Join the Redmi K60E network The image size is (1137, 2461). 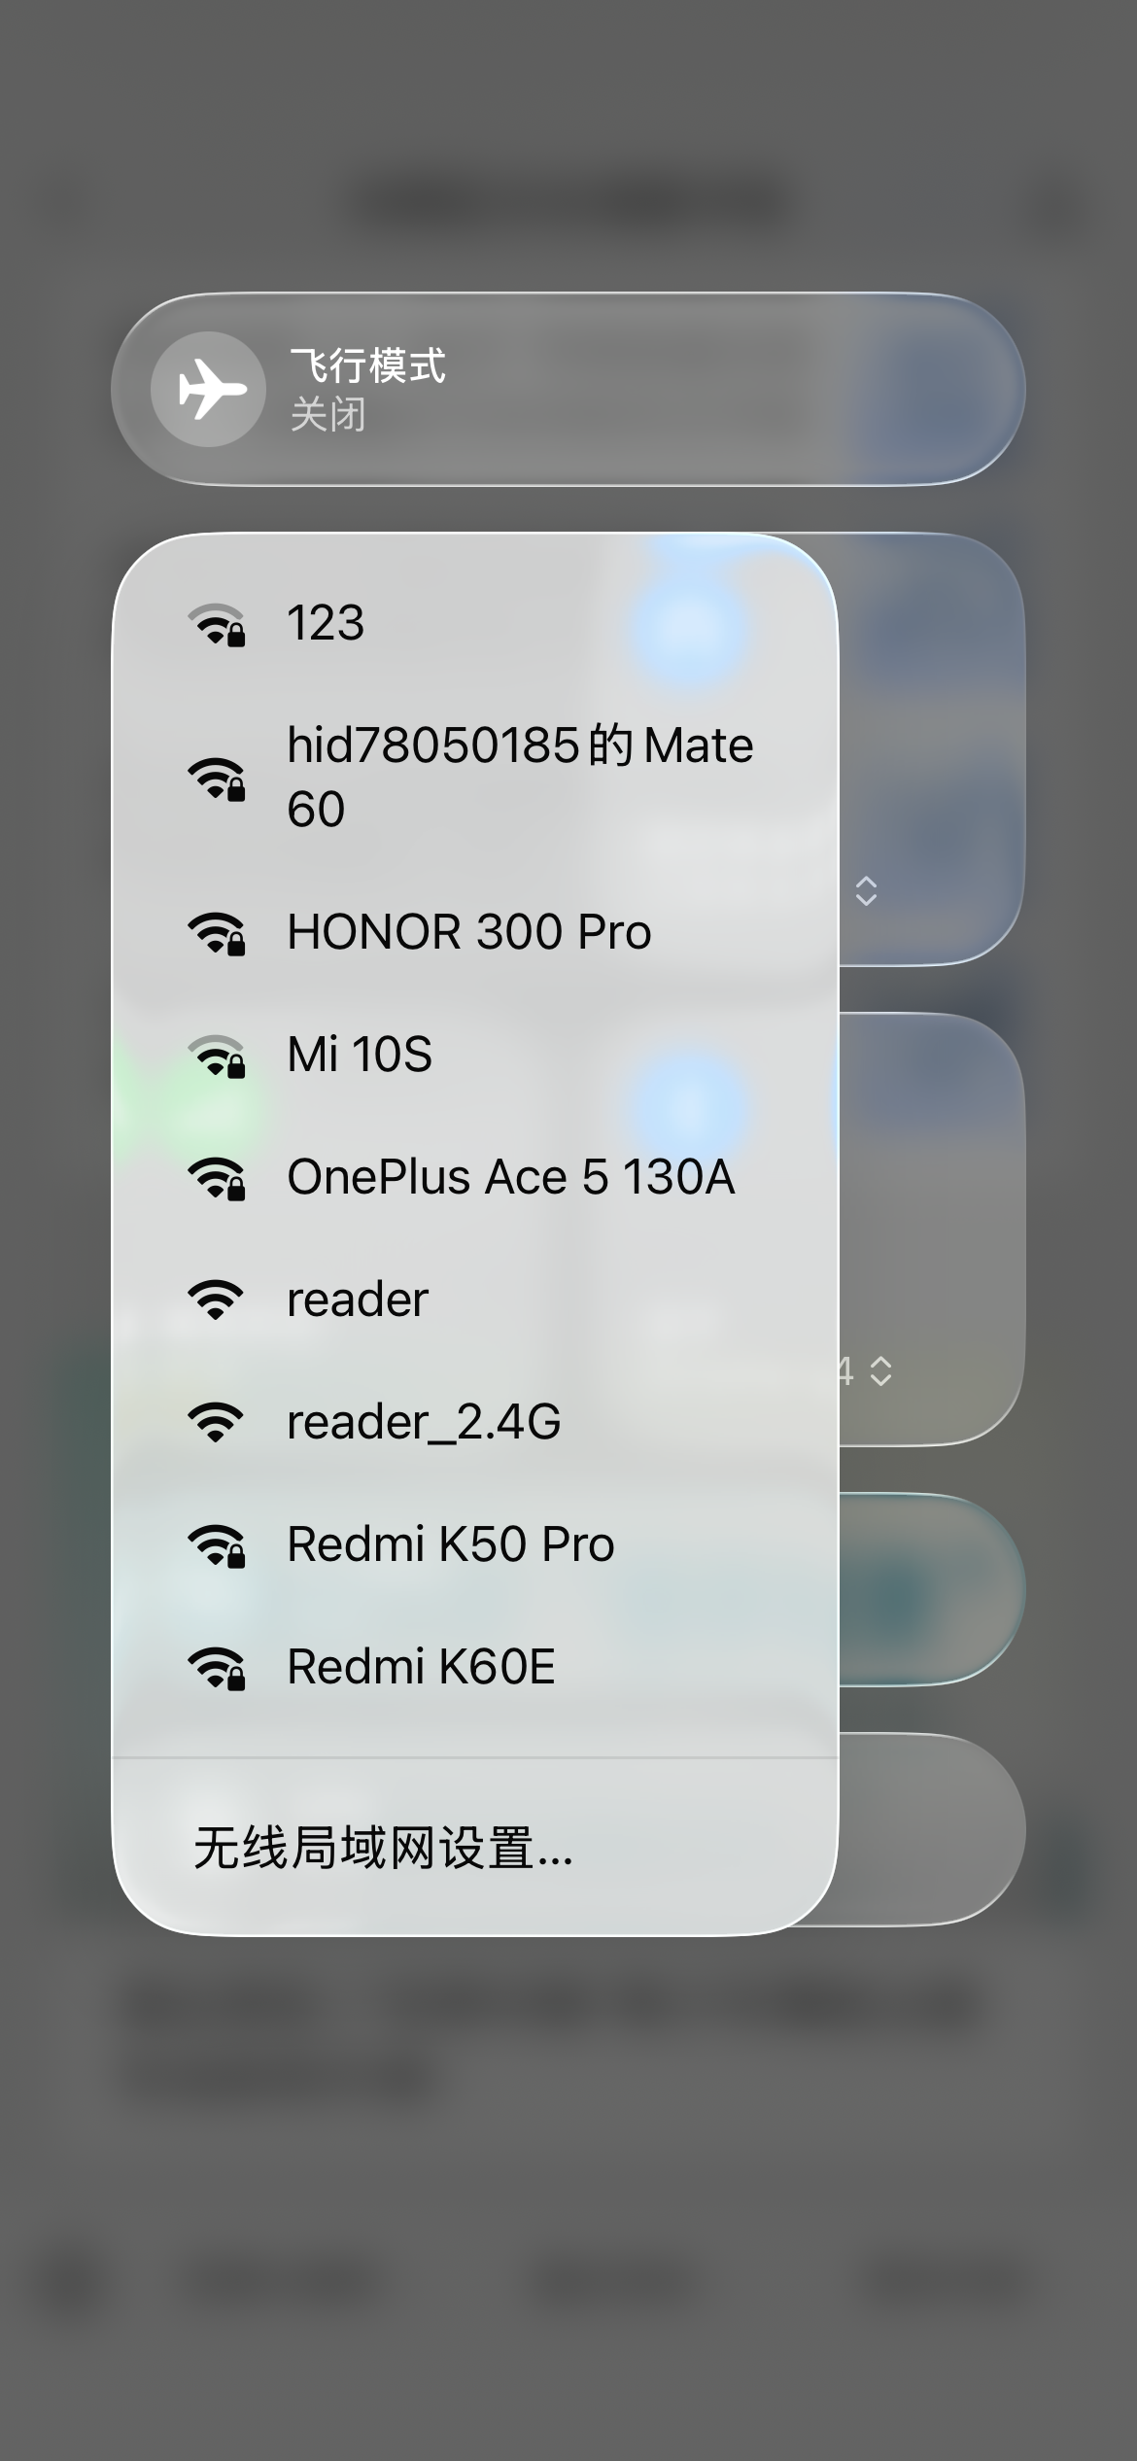point(475,1667)
